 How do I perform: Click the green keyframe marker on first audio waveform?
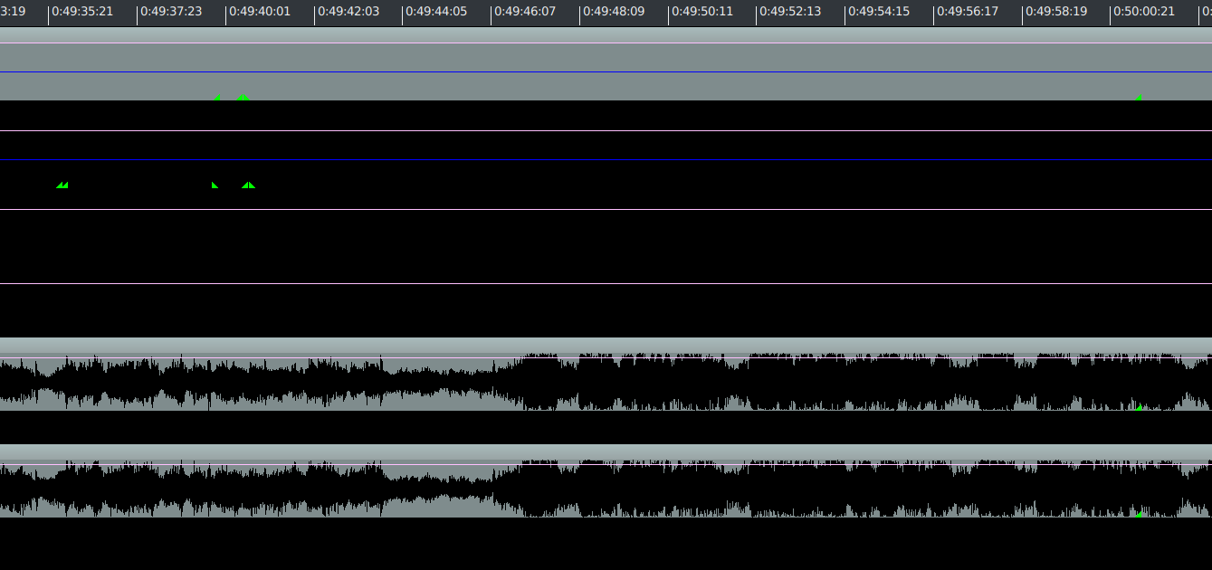click(x=1140, y=408)
